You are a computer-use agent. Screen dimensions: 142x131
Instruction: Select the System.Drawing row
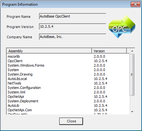68,74
